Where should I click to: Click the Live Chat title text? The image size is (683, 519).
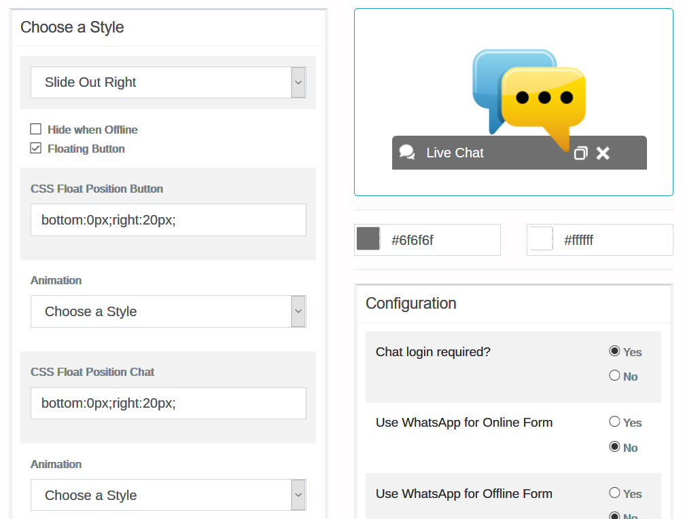[455, 153]
